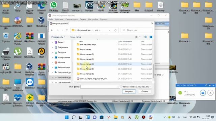
Task: Open taskbar Search
Action: [74, 117]
